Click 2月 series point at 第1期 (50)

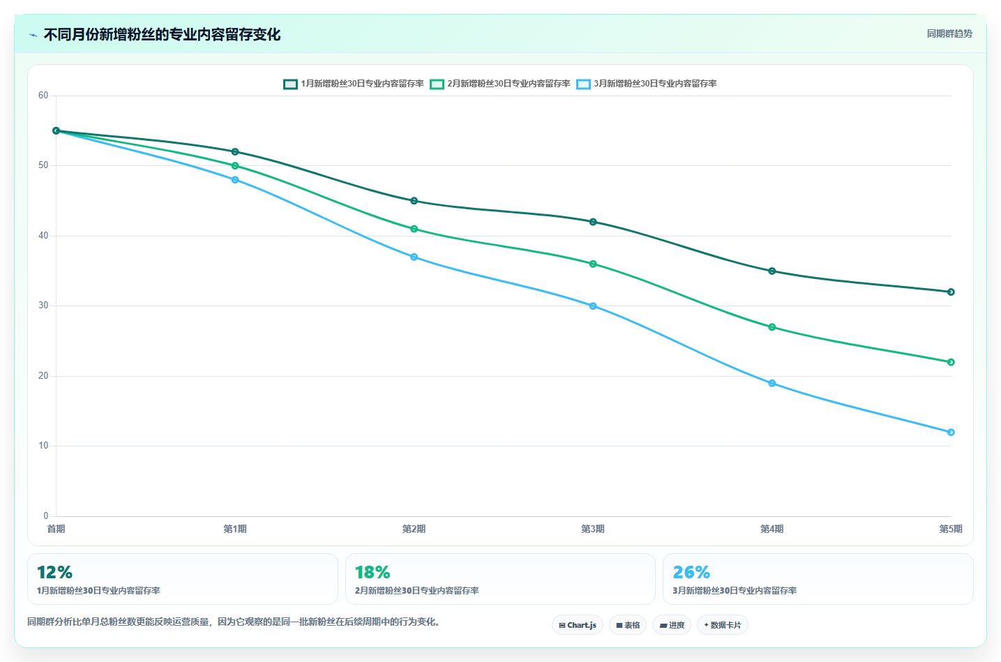(235, 166)
